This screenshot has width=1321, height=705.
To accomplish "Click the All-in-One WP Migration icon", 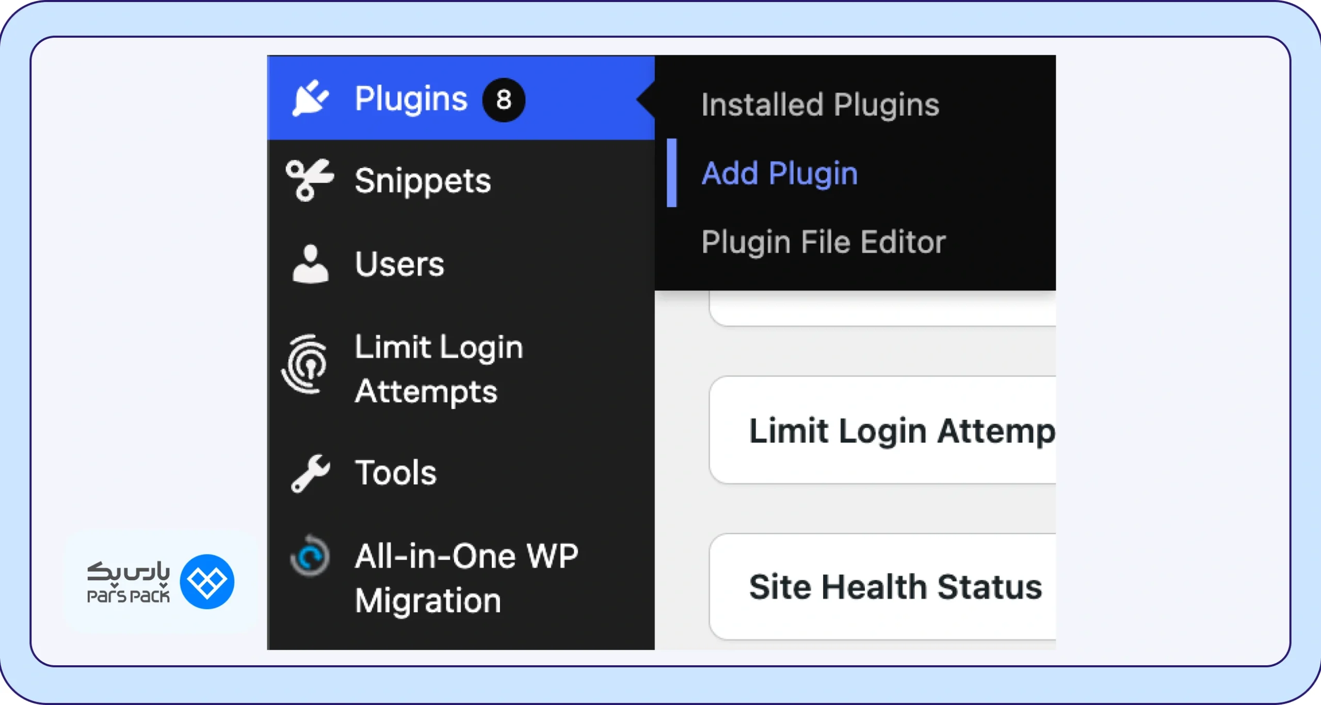I will [310, 556].
